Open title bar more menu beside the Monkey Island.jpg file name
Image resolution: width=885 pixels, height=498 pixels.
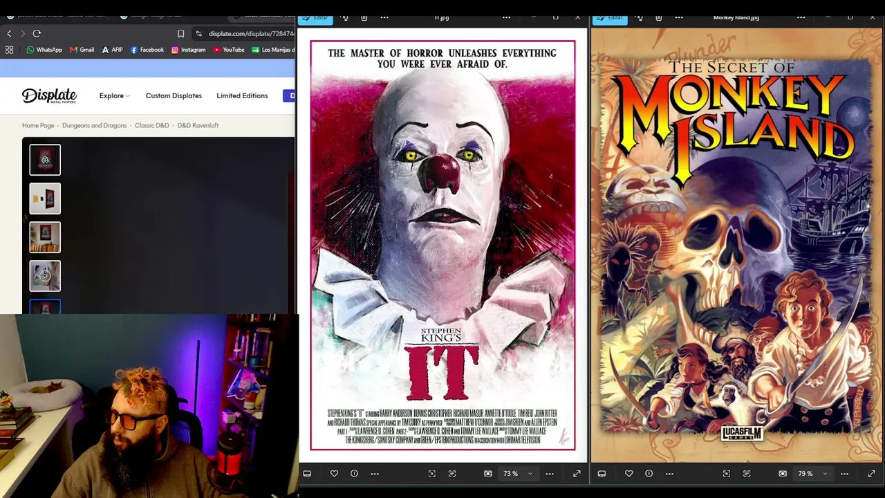[801, 17]
